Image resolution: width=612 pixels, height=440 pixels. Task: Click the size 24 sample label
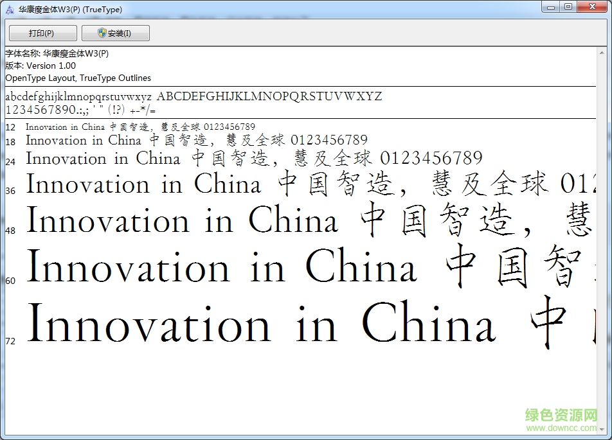click(10, 161)
